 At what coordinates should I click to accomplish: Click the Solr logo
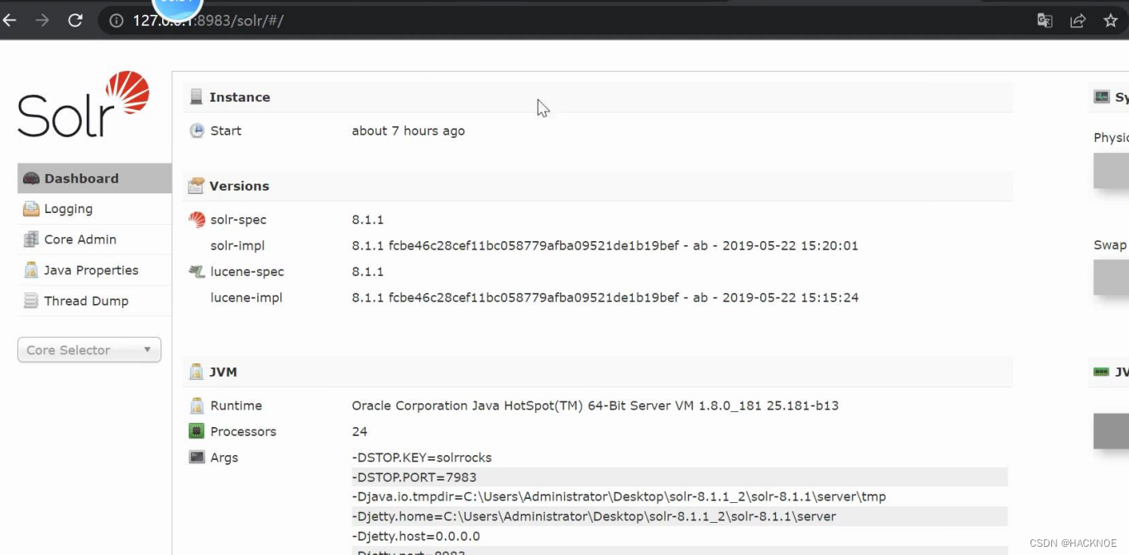click(84, 104)
